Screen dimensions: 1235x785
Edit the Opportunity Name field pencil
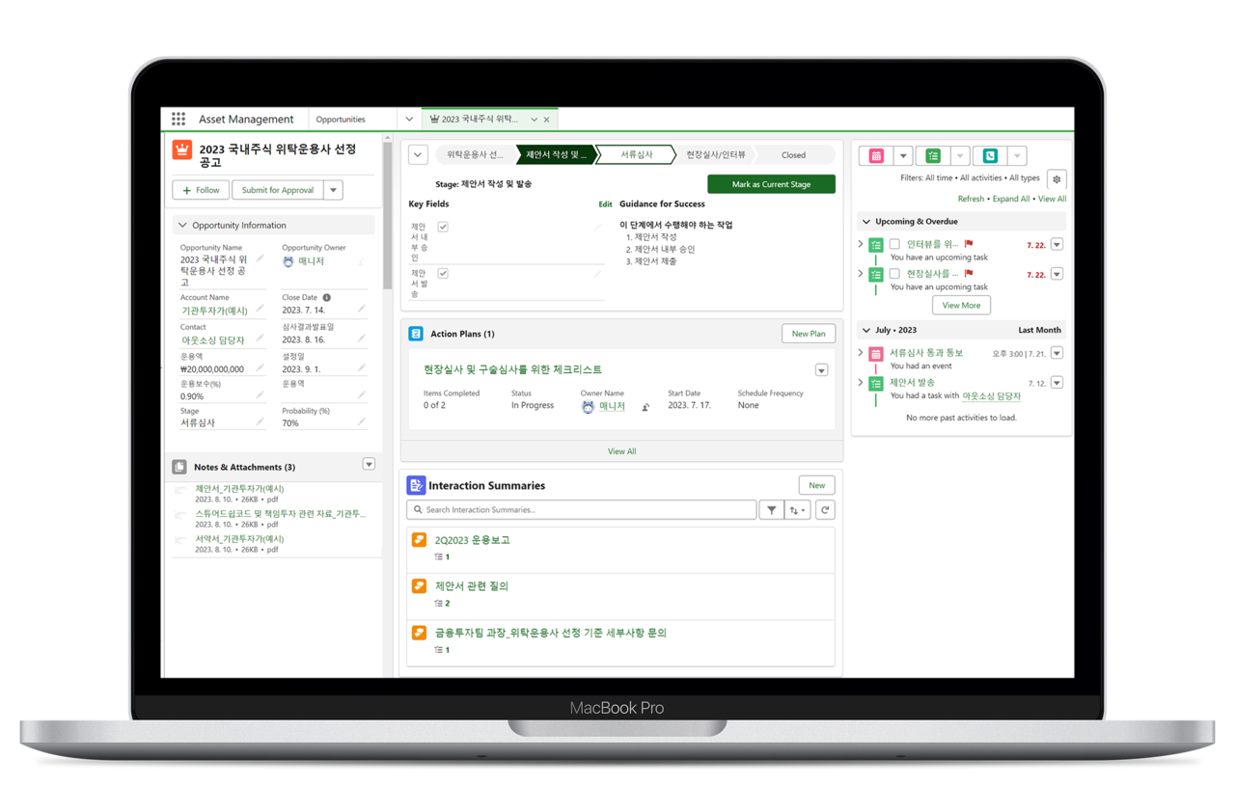[x=260, y=259]
